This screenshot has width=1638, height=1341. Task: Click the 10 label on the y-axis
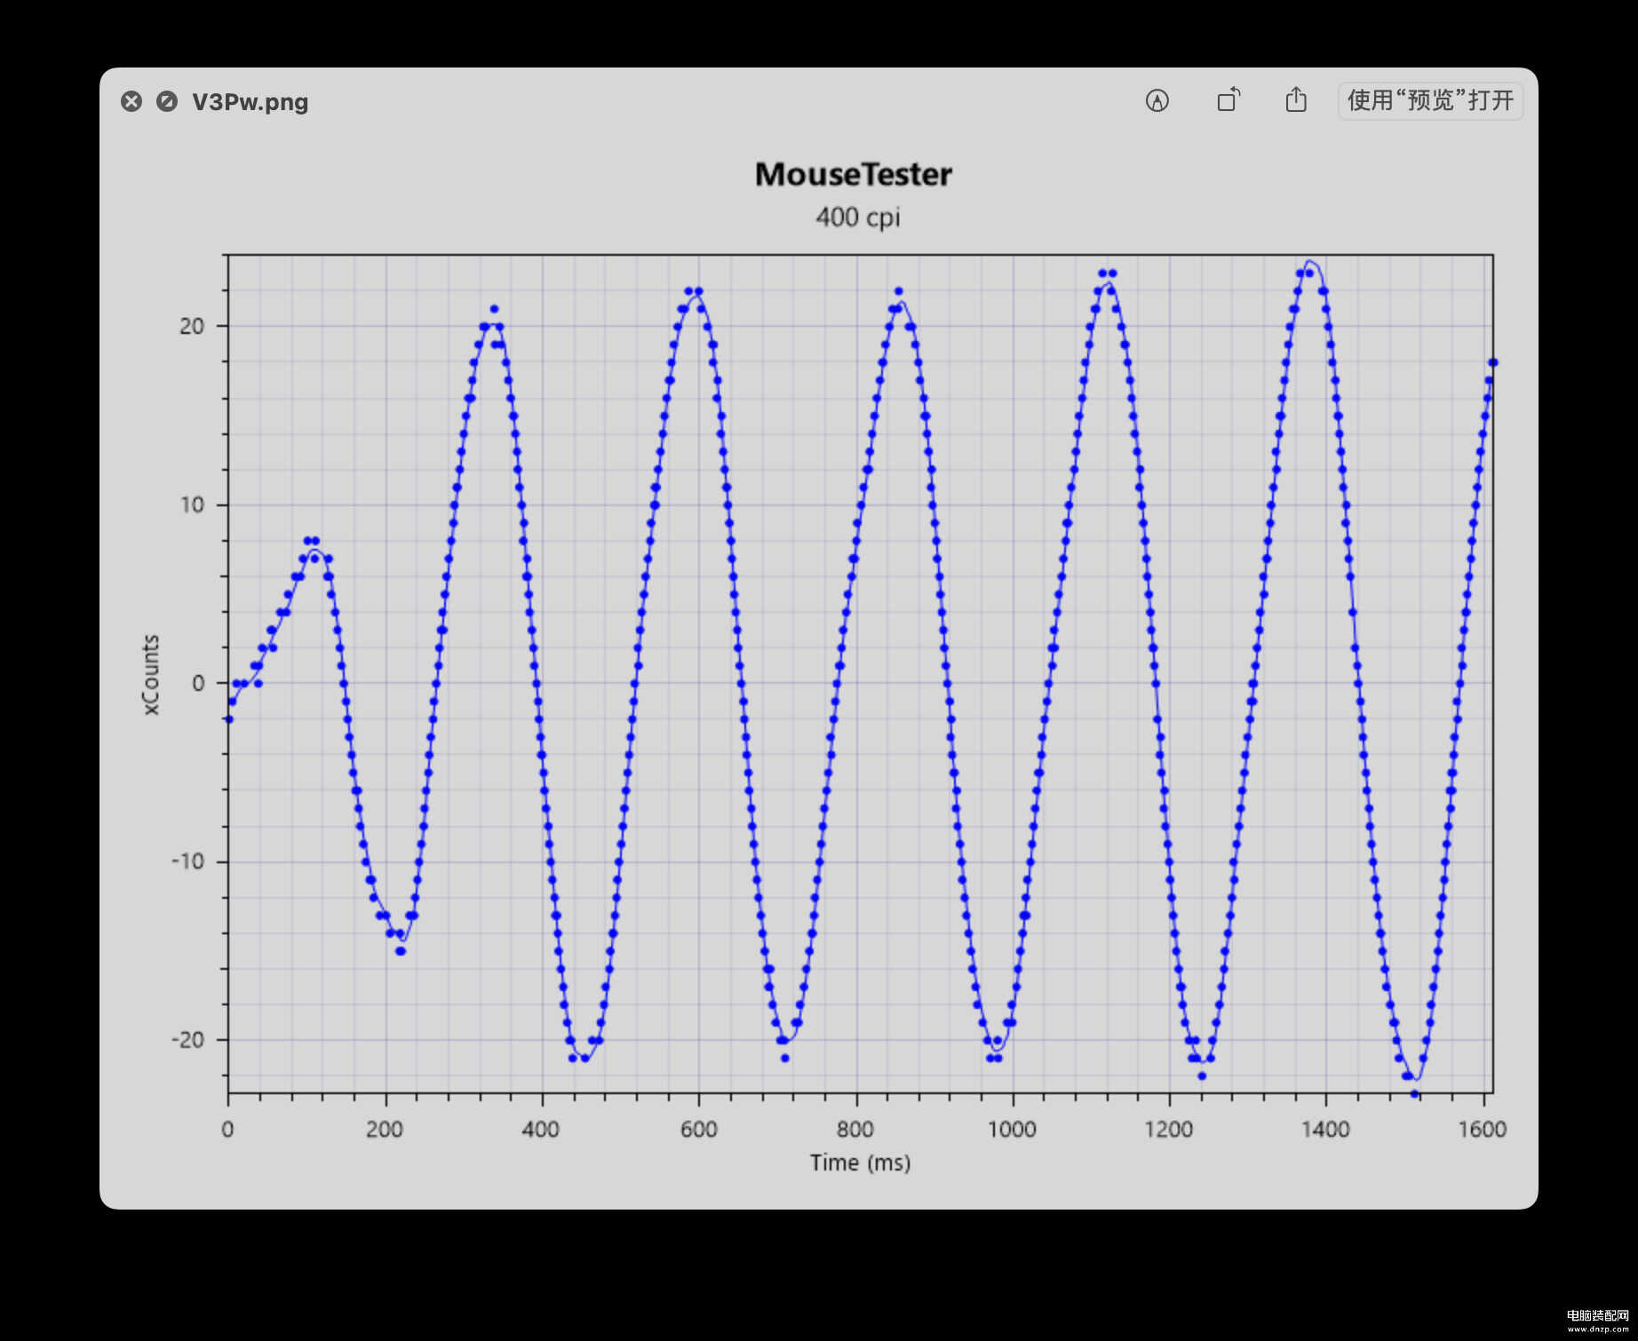(192, 504)
